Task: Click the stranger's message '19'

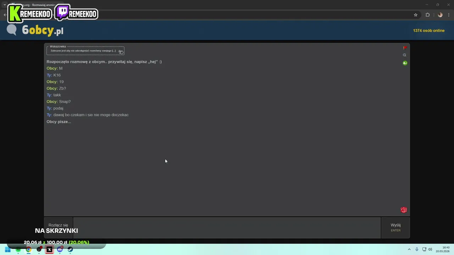Action: tap(61, 82)
